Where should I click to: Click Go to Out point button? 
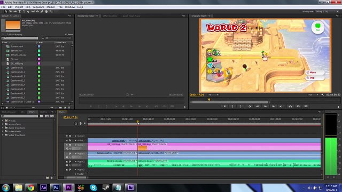tap(281, 107)
